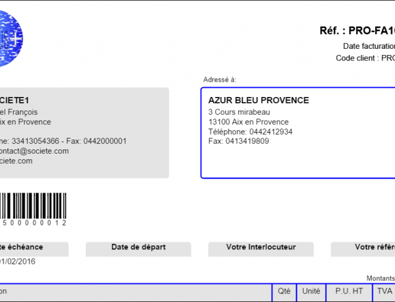
Task: Click the 01/02/2016 due date value
Action: (x=17, y=261)
